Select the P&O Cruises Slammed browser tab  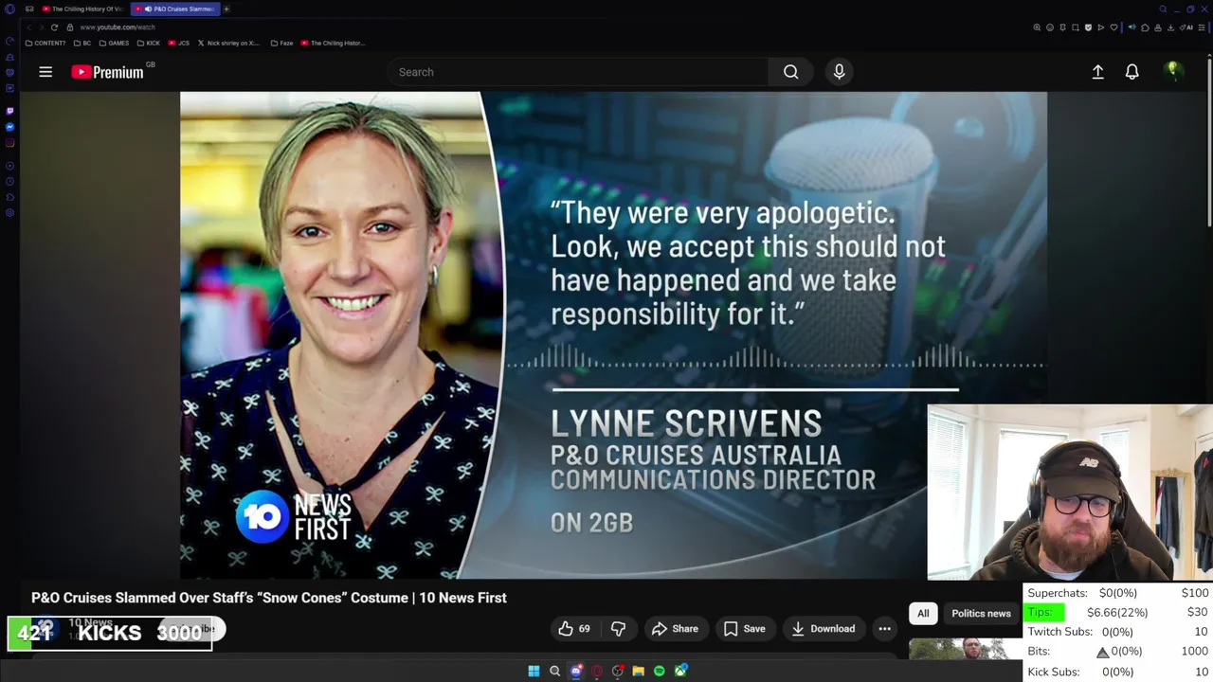pos(176,9)
